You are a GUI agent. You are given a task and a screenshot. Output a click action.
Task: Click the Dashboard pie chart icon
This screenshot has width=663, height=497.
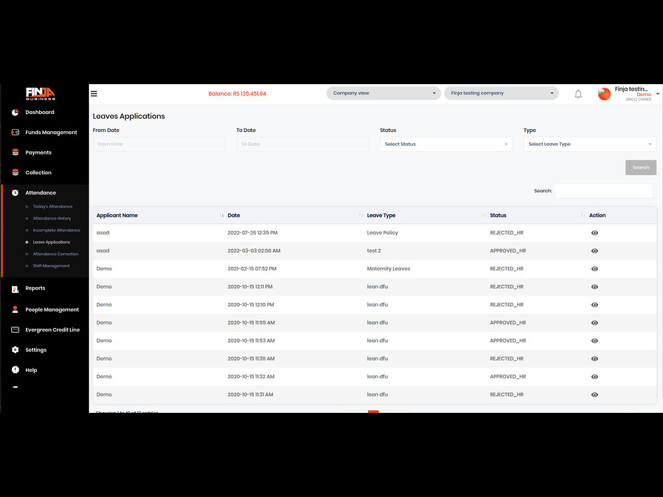point(15,112)
